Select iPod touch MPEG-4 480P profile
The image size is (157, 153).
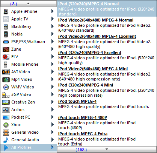[106, 123]
